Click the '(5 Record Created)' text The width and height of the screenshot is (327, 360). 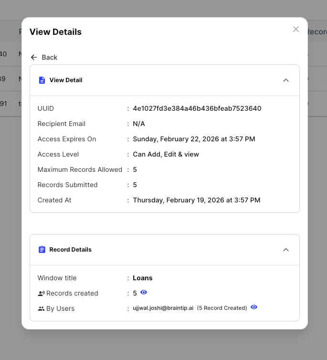(x=222, y=308)
